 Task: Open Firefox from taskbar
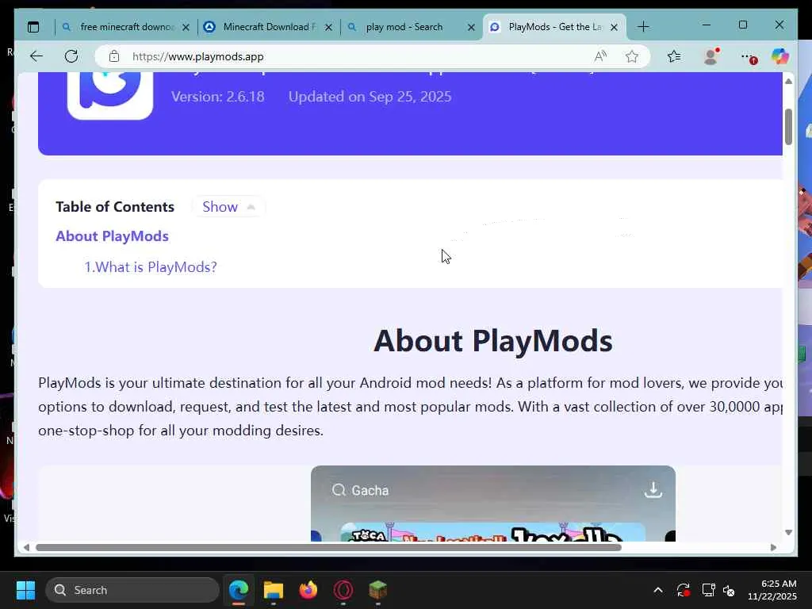(x=308, y=590)
